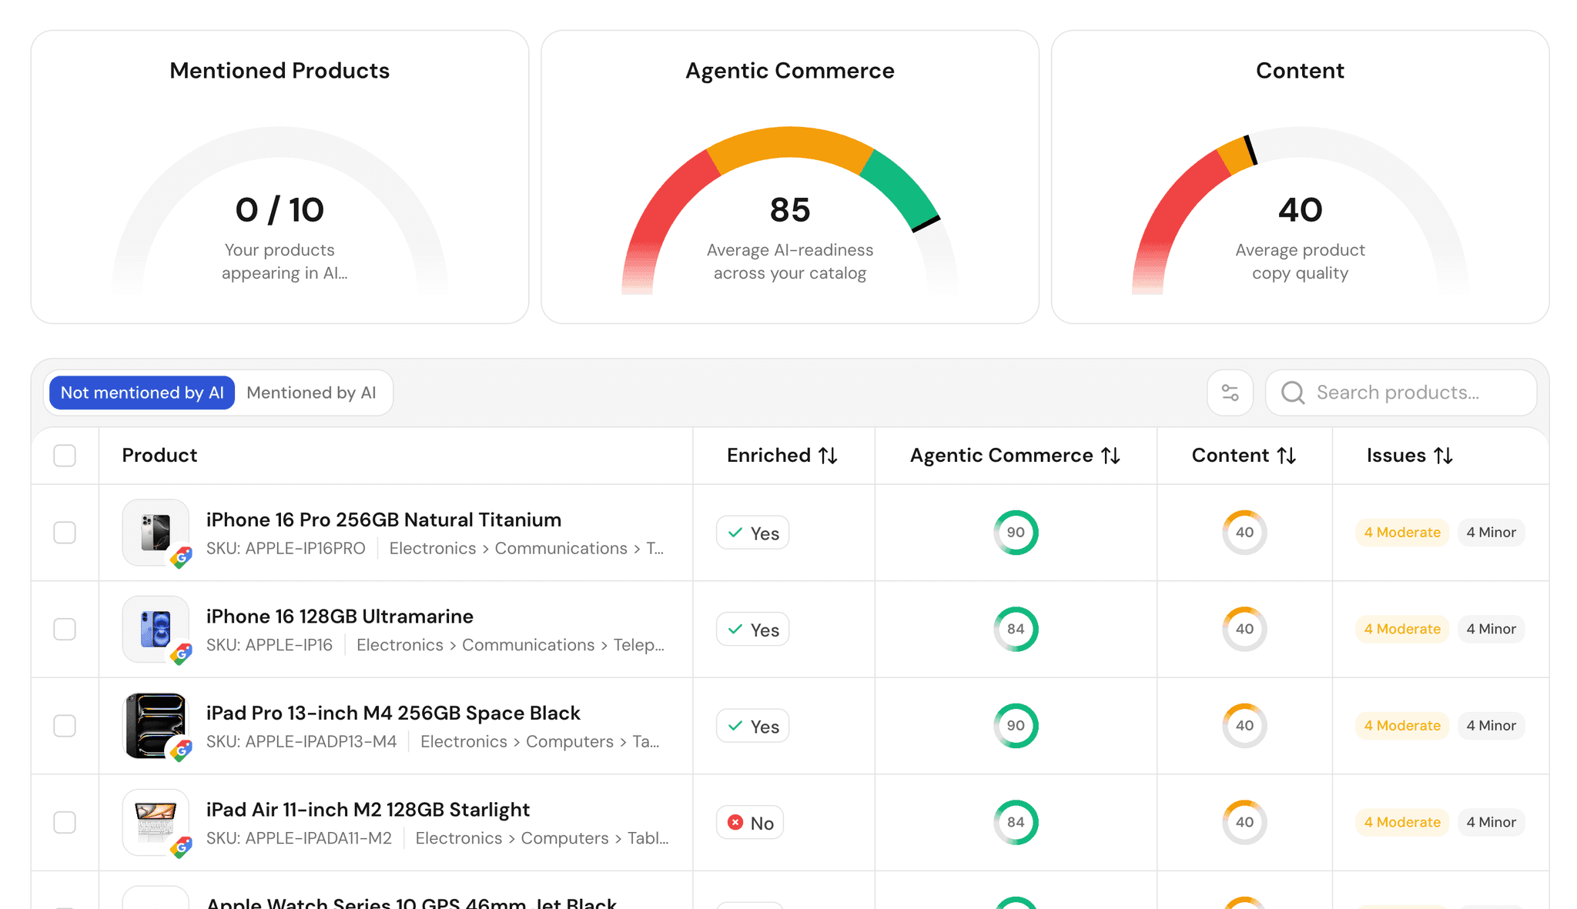Viewport: 1577px width, 909px height.
Task: Check the iPad Air 11-inch row checkbox
Action: click(x=65, y=822)
